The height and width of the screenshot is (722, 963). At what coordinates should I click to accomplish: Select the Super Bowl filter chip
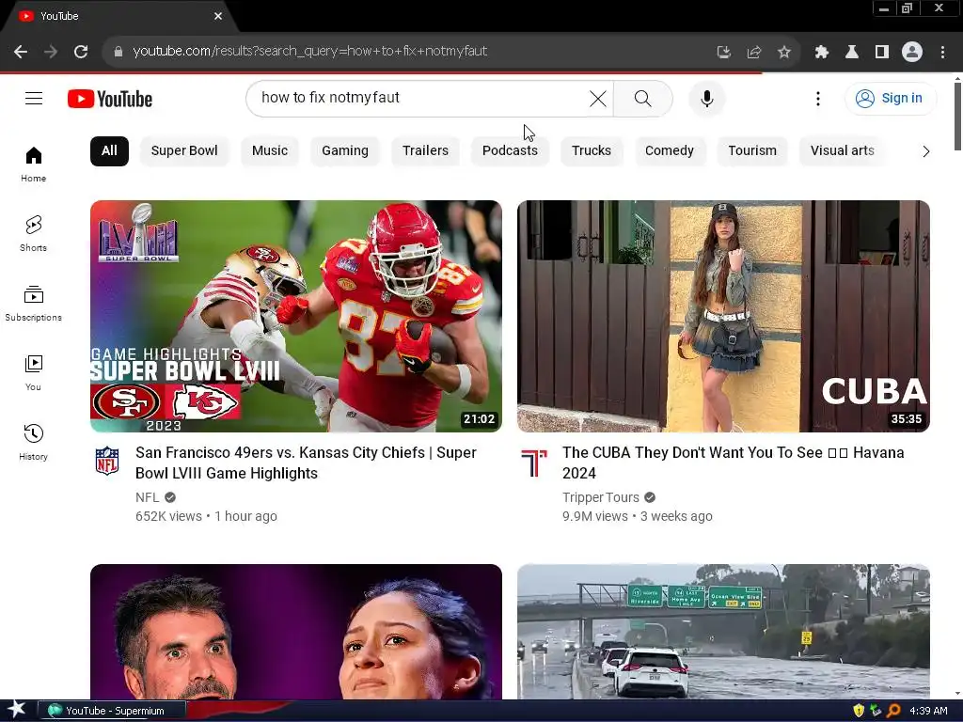click(x=184, y=151)
